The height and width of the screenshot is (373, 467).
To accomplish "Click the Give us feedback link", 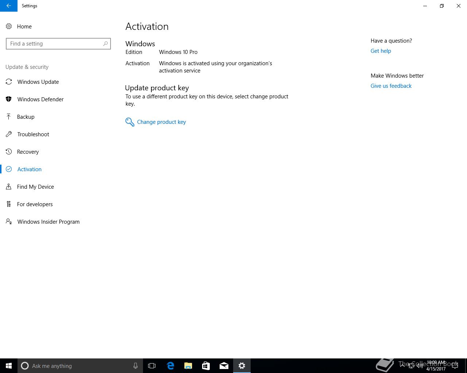I will coord(391,86).
